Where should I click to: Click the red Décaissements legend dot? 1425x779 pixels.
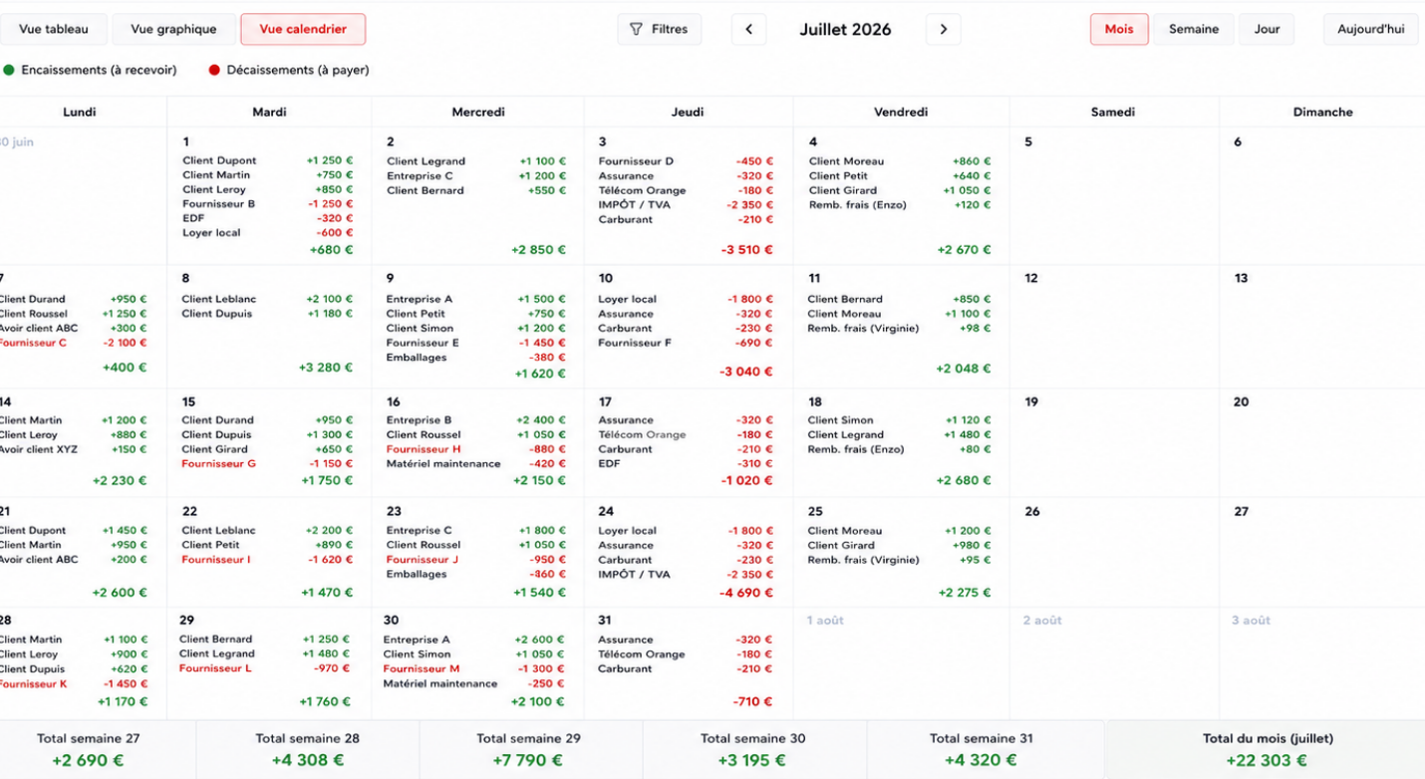(214, 71)
